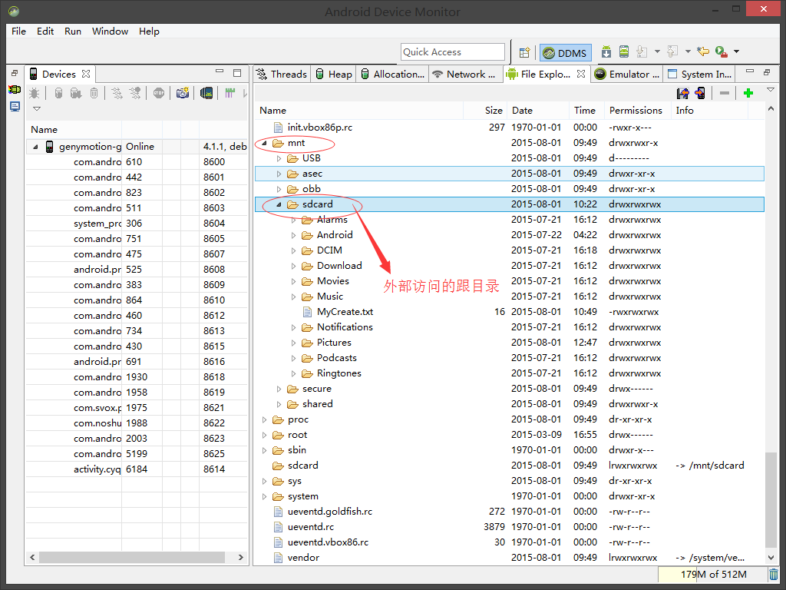Expand the asec folder
This screenshot has width=786, height=590.
click(279, 174)
